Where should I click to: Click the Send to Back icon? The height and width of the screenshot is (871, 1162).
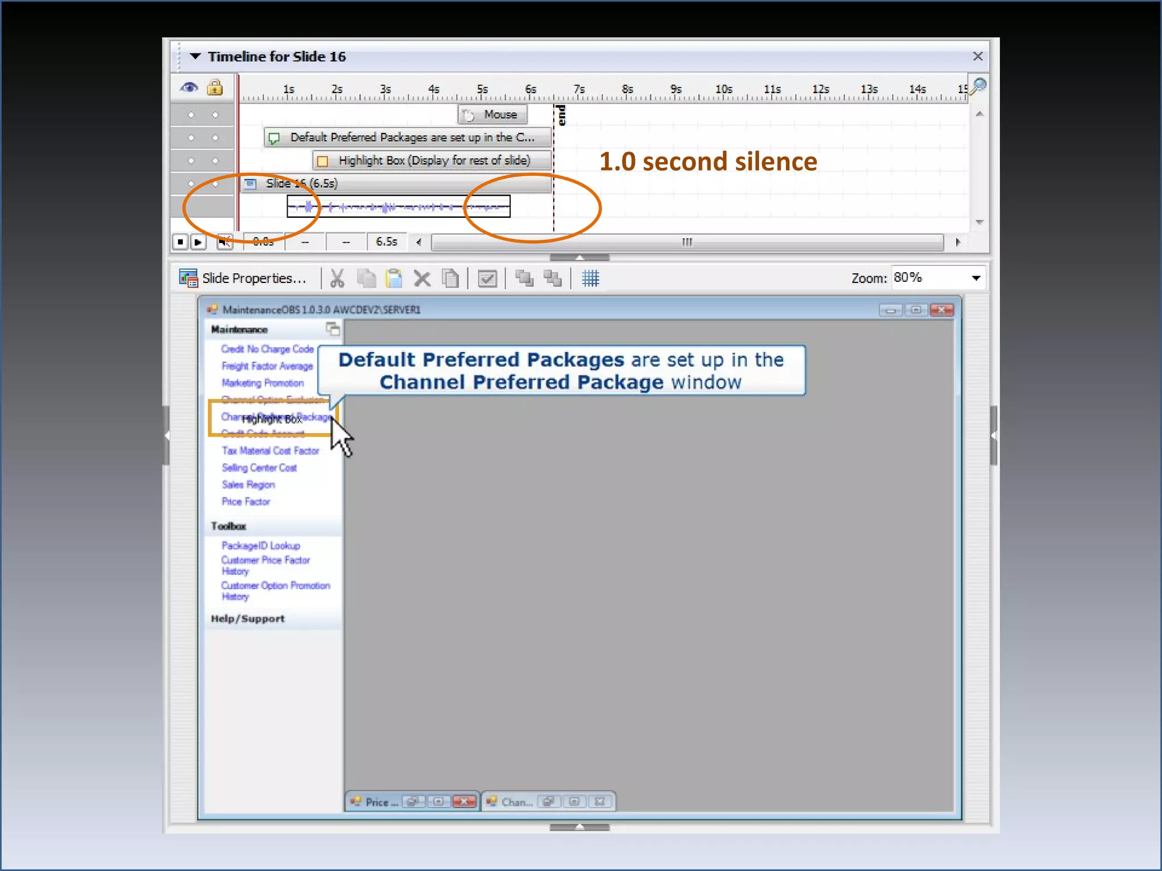coord(553,278)
